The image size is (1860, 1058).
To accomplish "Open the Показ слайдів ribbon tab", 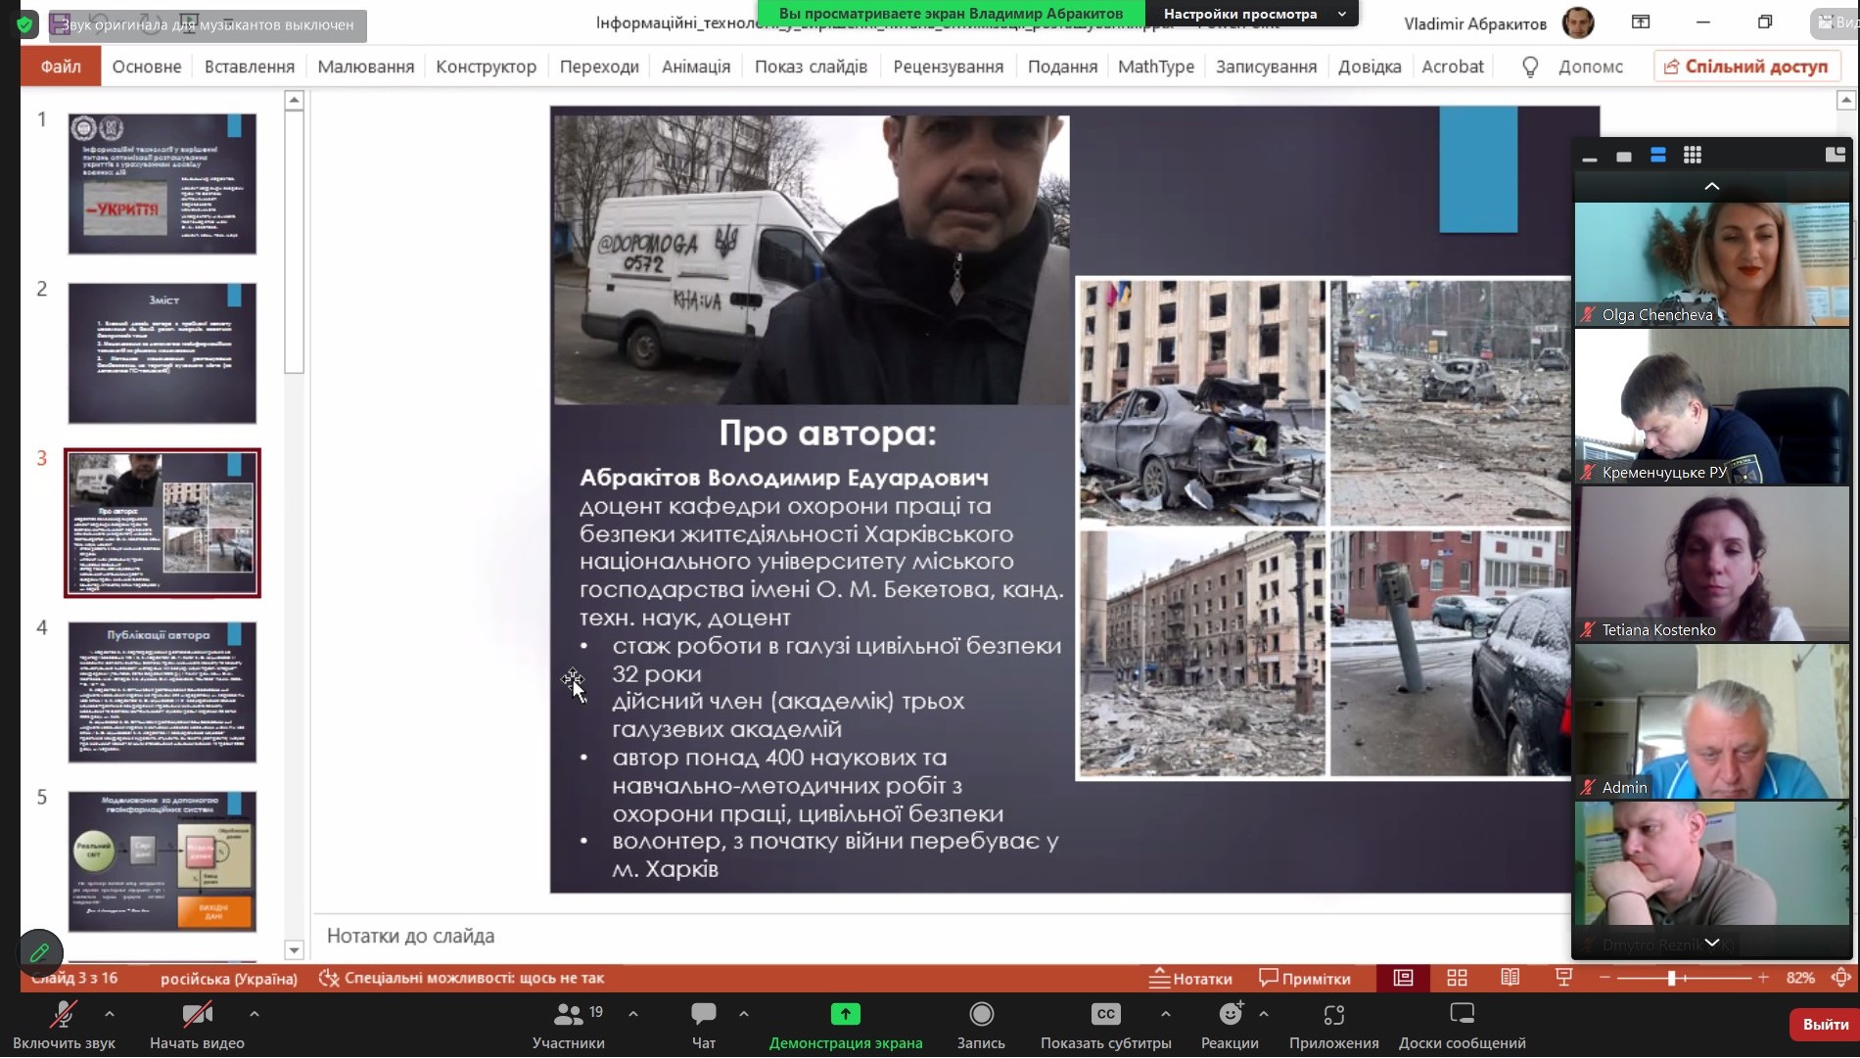I will pyautogui.click(x=811, y=67).
